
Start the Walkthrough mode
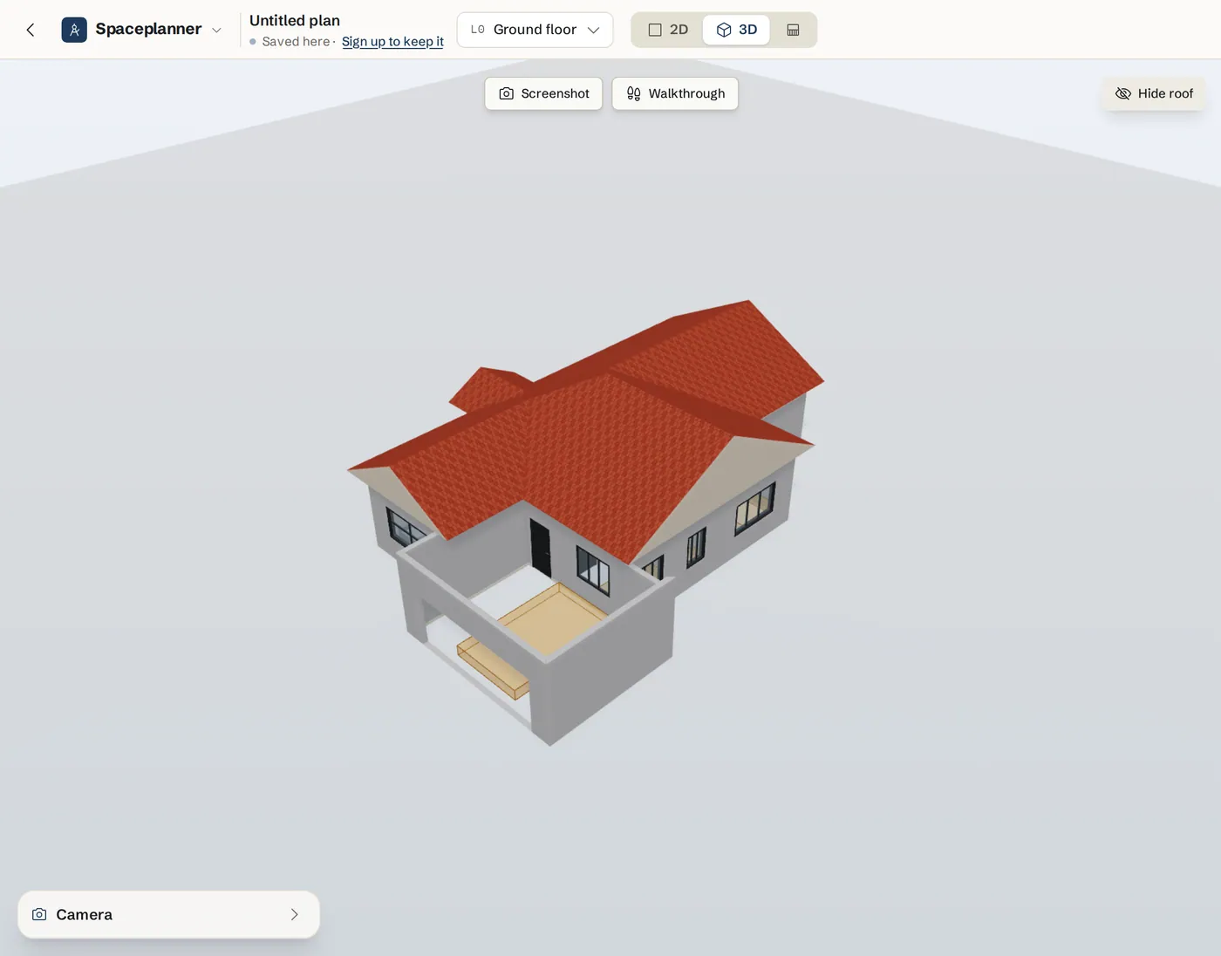[x=675, y=93]
